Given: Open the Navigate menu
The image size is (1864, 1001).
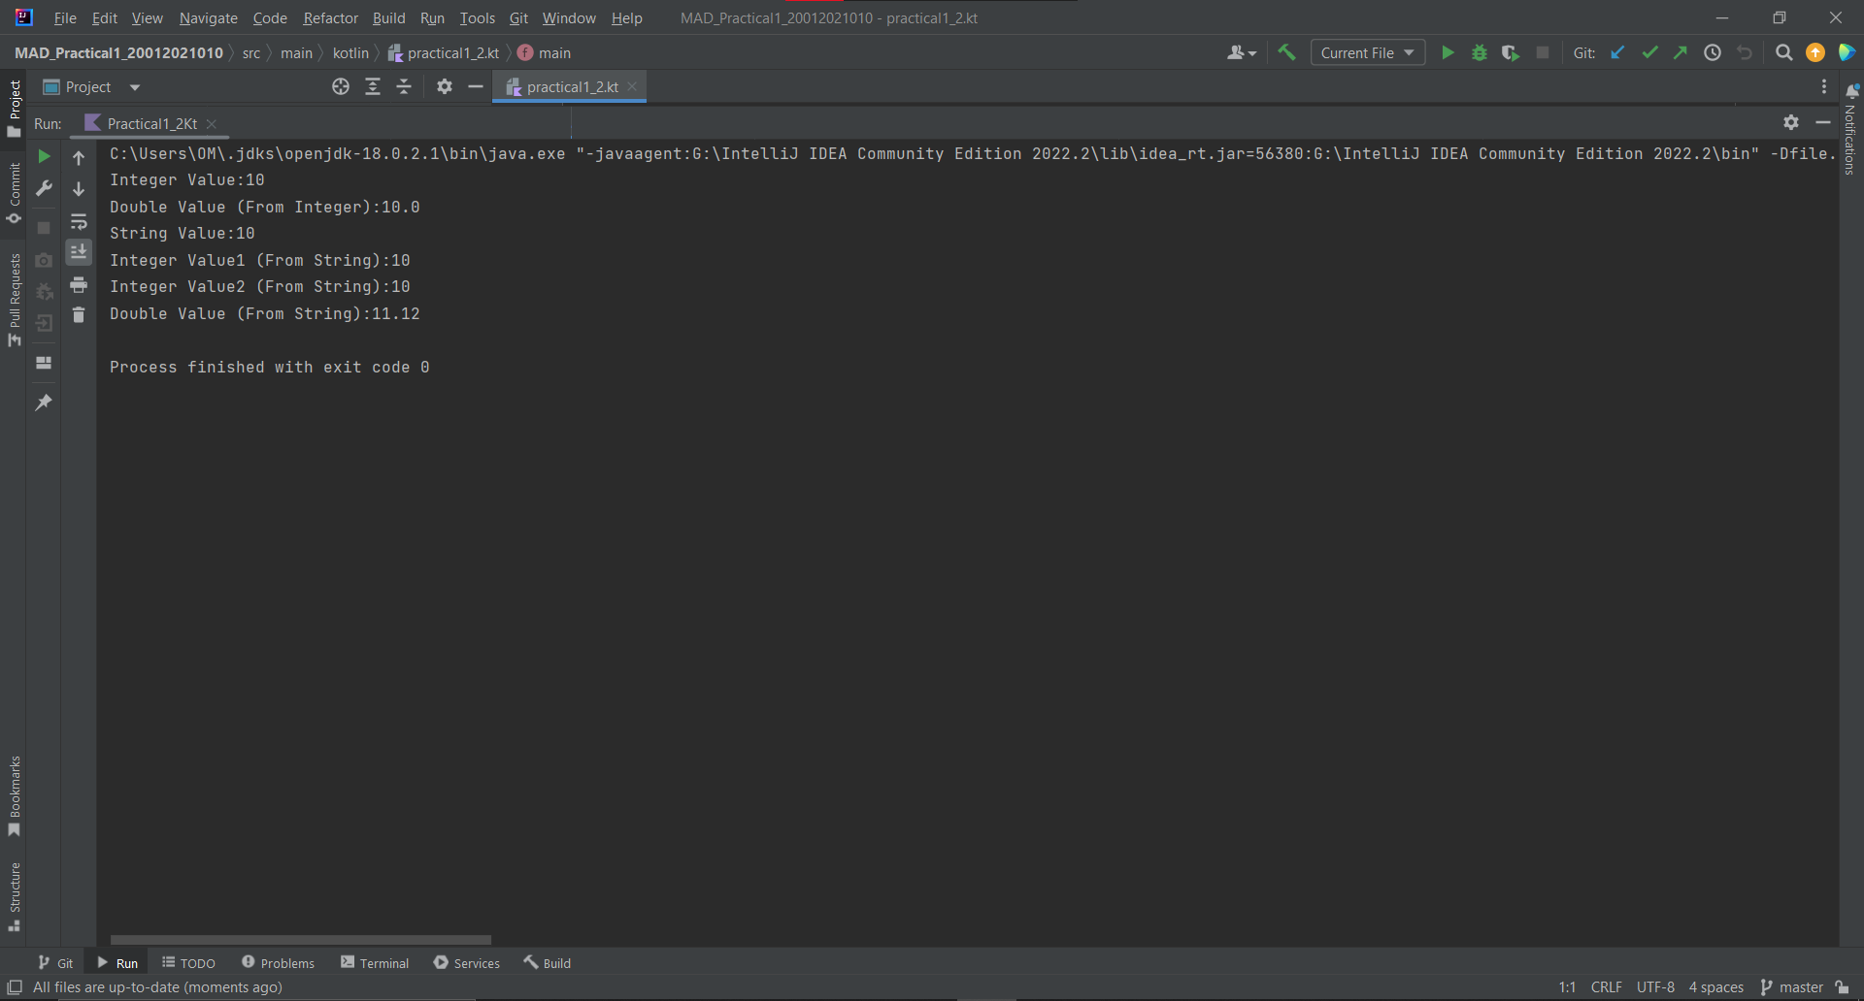Looking at the screenshot, I should (x=208, y=17).
